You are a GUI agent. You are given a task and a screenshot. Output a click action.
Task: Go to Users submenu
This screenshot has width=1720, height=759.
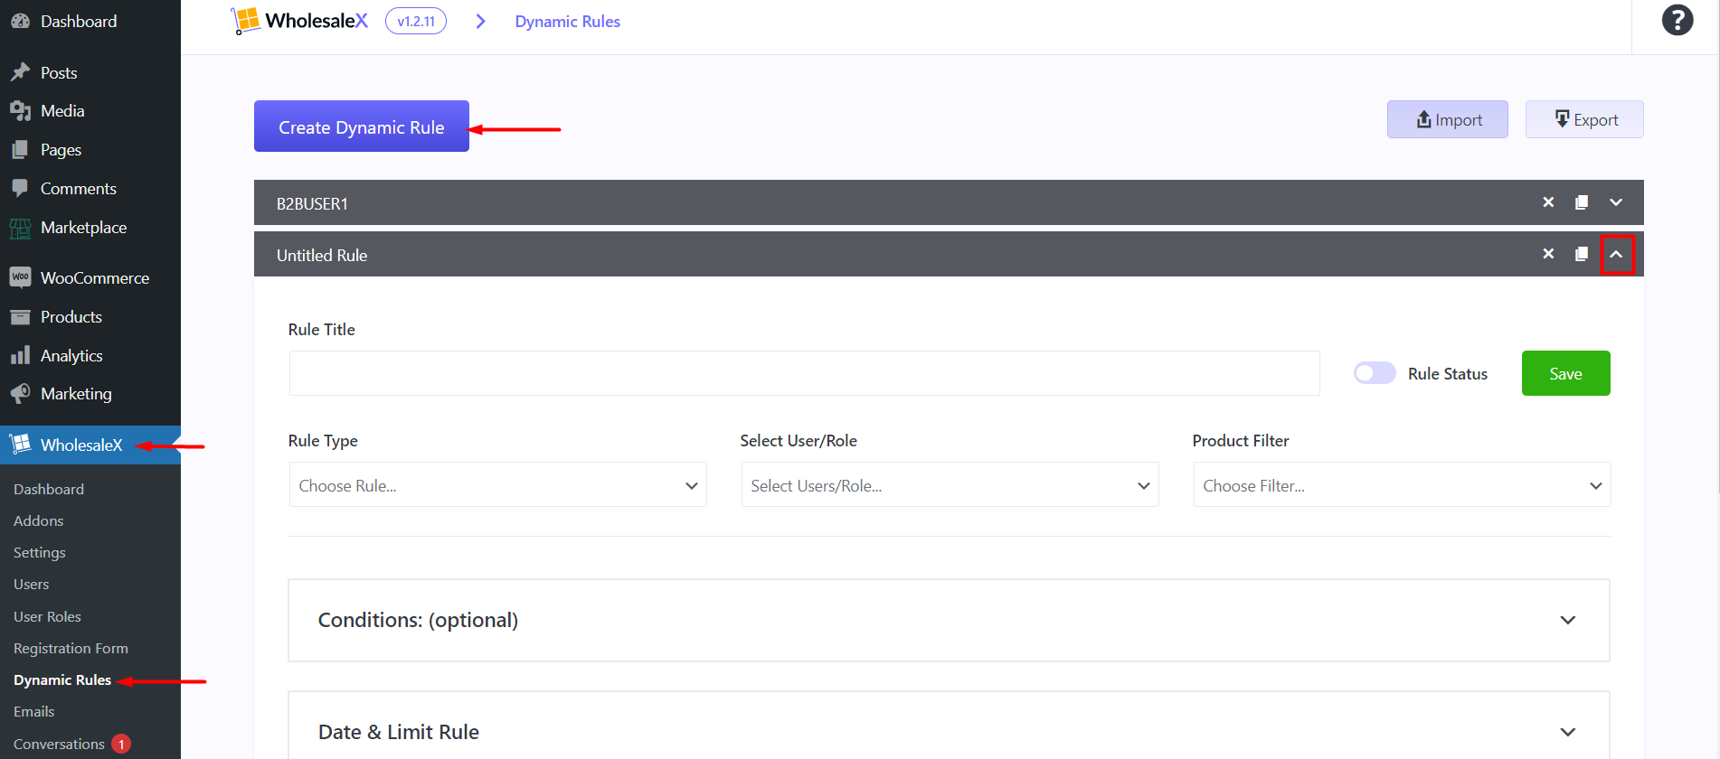click(x=32, y=584)
